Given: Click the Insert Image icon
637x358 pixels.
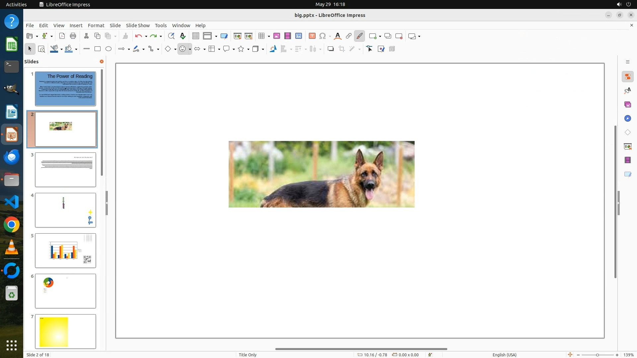Looking at the screenshot, I should click(276, 36).
